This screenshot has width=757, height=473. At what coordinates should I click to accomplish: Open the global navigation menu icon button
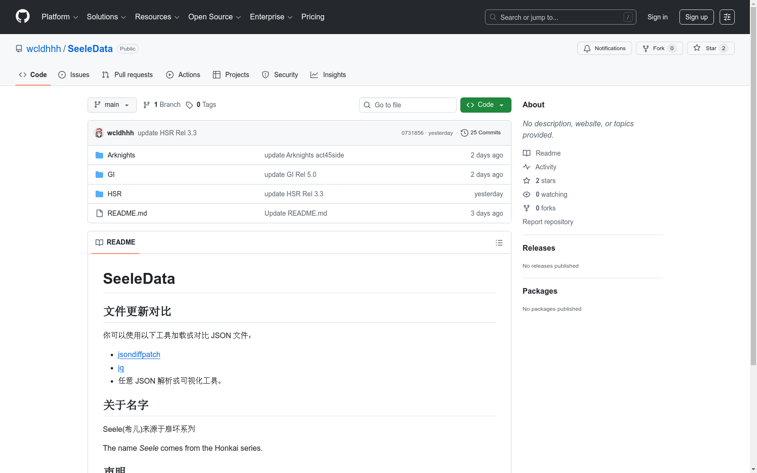pos(727,17)
